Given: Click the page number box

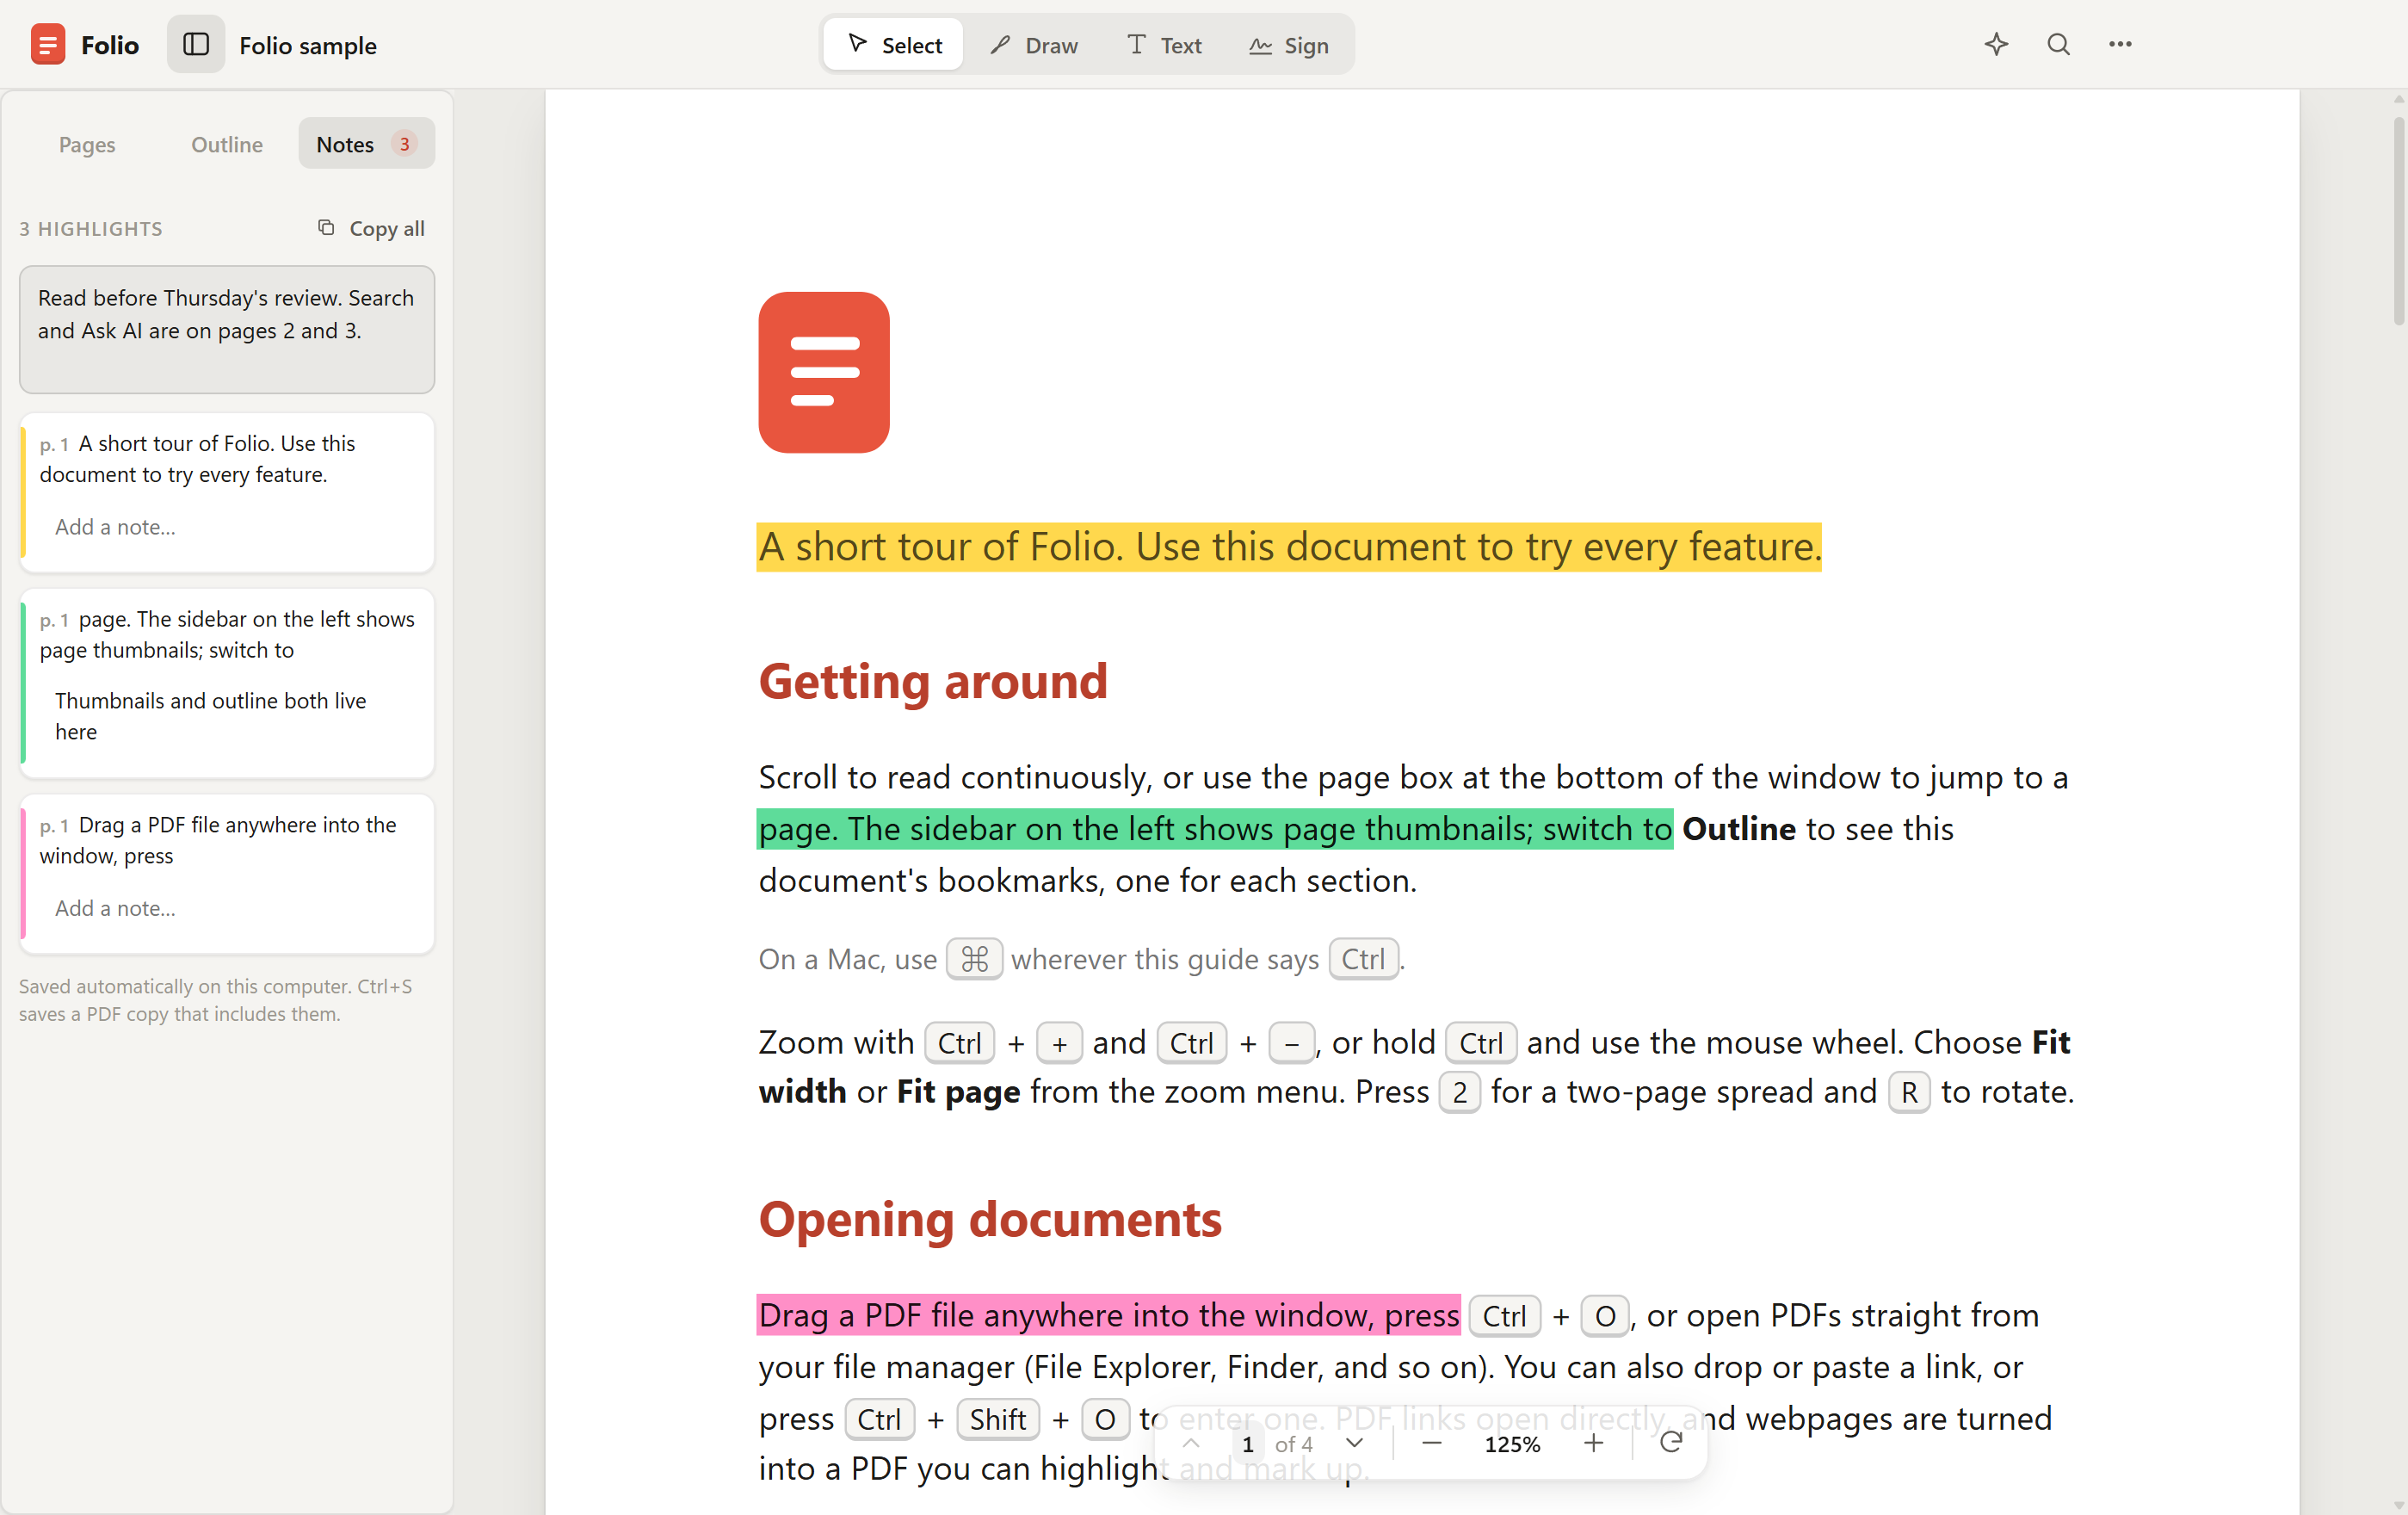Looking at the screenshot, I should (1247, 1444).
